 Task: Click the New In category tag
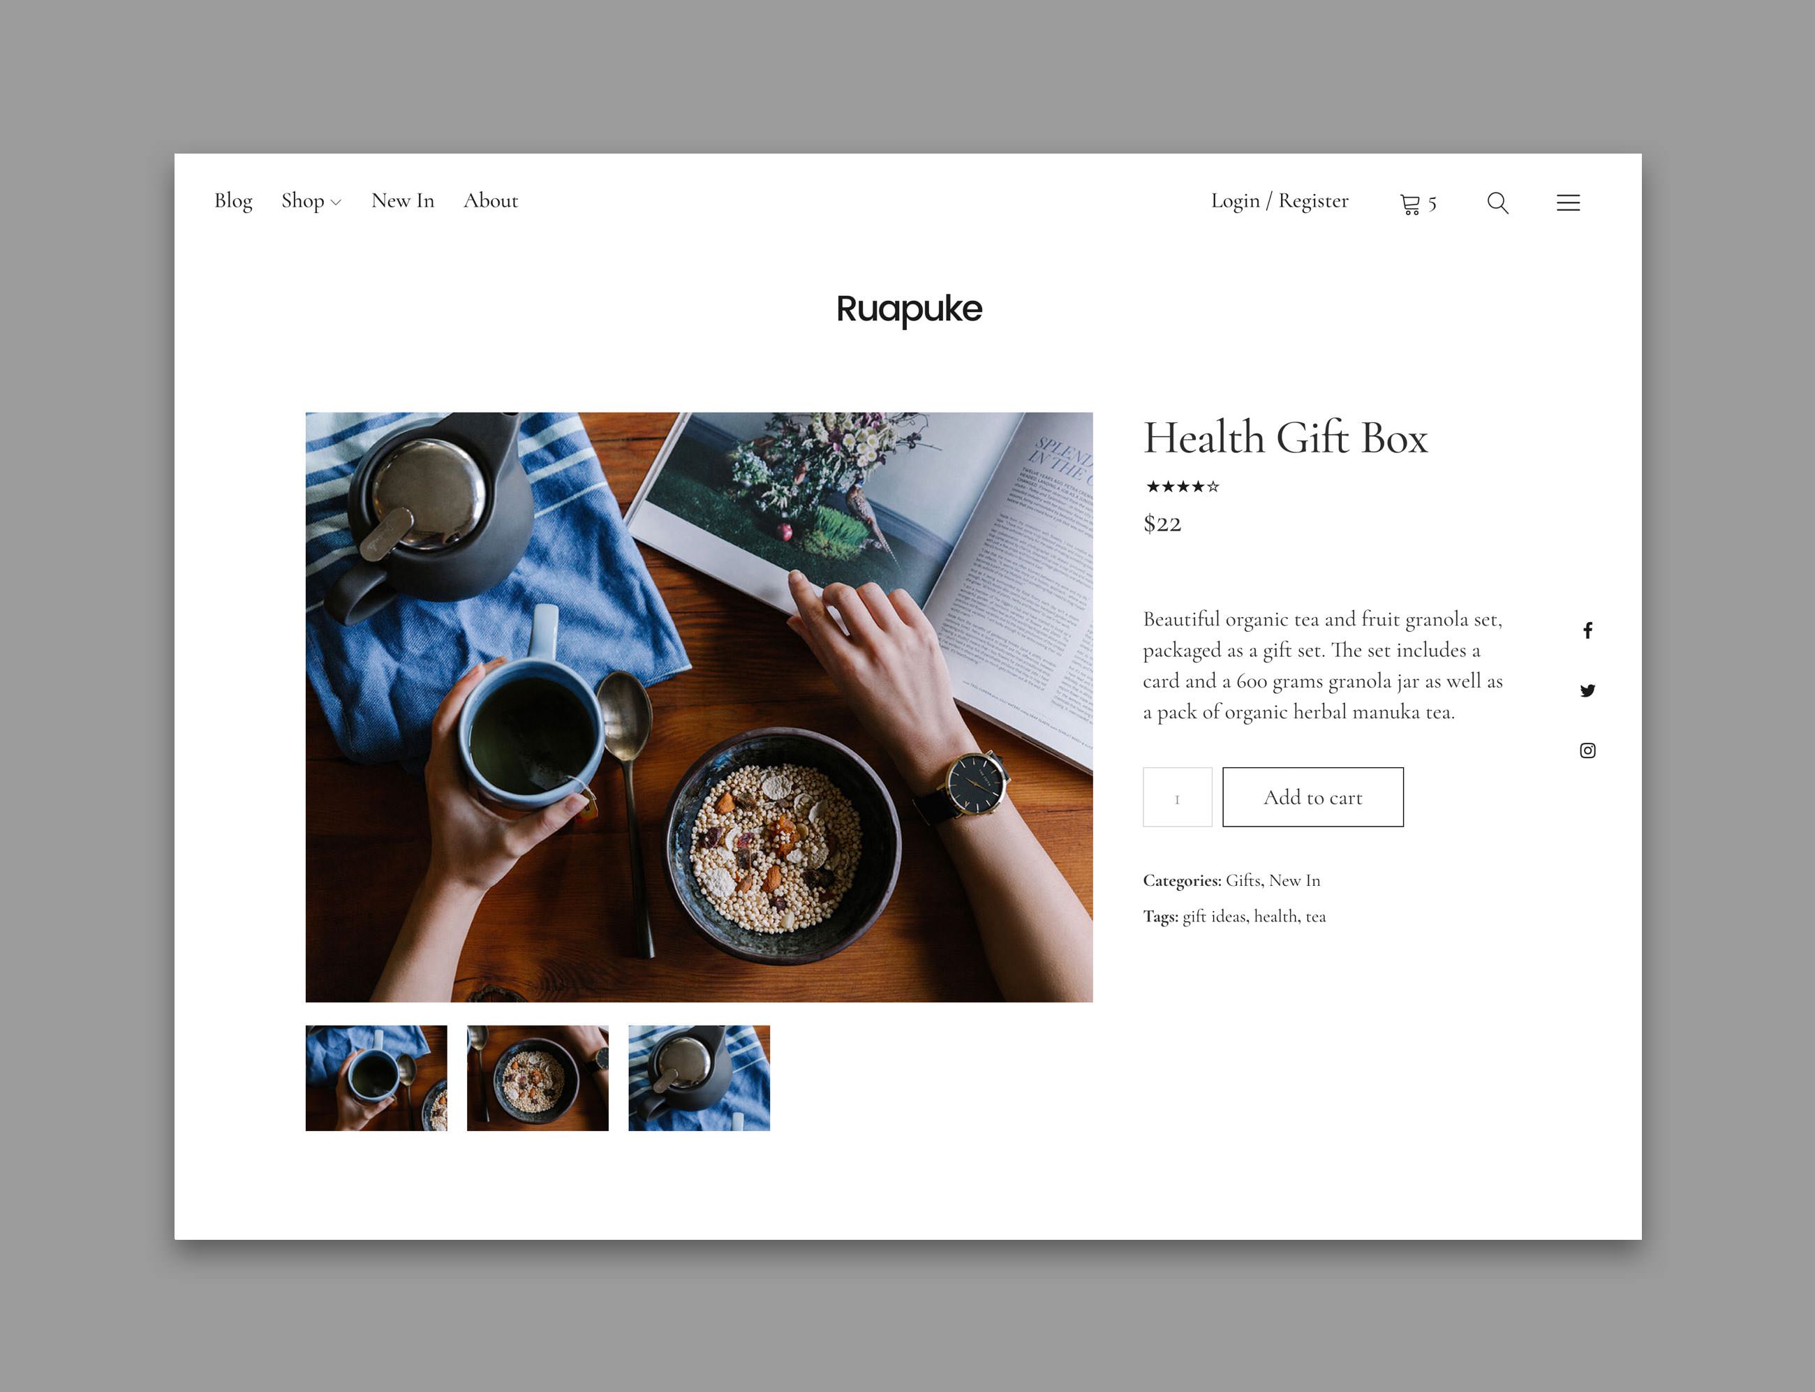pyautogui.click(x=1293, y=879)
